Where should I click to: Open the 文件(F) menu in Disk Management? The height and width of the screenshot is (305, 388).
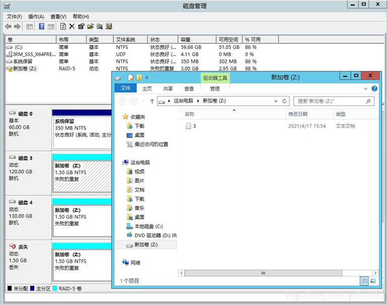tap(15, 17)
